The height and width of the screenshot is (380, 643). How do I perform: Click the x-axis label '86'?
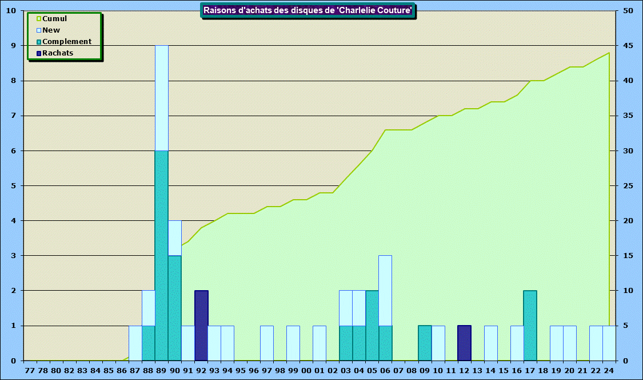click(x=122, y=370)
